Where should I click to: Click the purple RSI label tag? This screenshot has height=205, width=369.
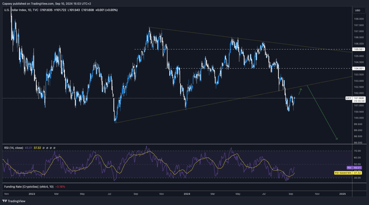pos(348,168)
